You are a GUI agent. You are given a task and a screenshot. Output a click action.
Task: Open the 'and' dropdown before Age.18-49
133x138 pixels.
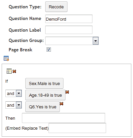[x=19, y=93]
